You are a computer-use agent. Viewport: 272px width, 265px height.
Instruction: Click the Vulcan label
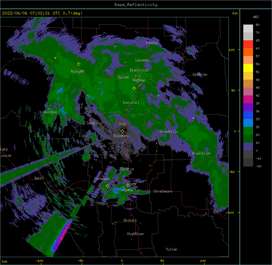point(171,249)
